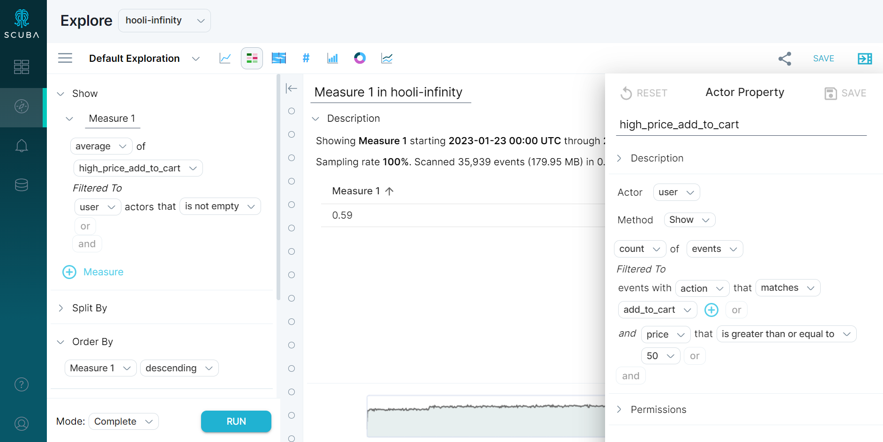Save the actor property with SAVE button

pyautogui.click(x=845, y=93)
